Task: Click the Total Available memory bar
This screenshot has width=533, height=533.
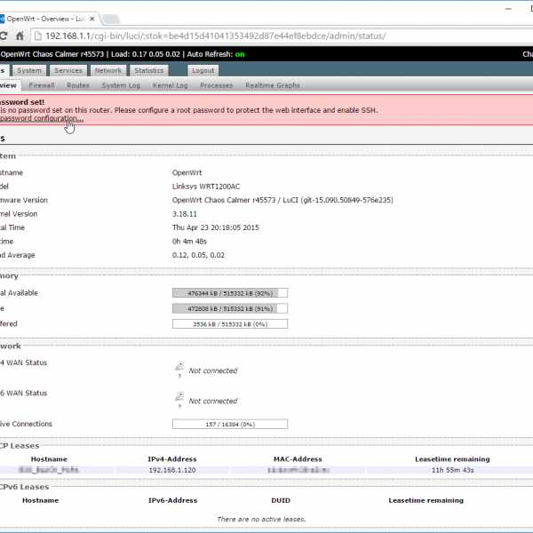Action: click(x=229, y=292)
